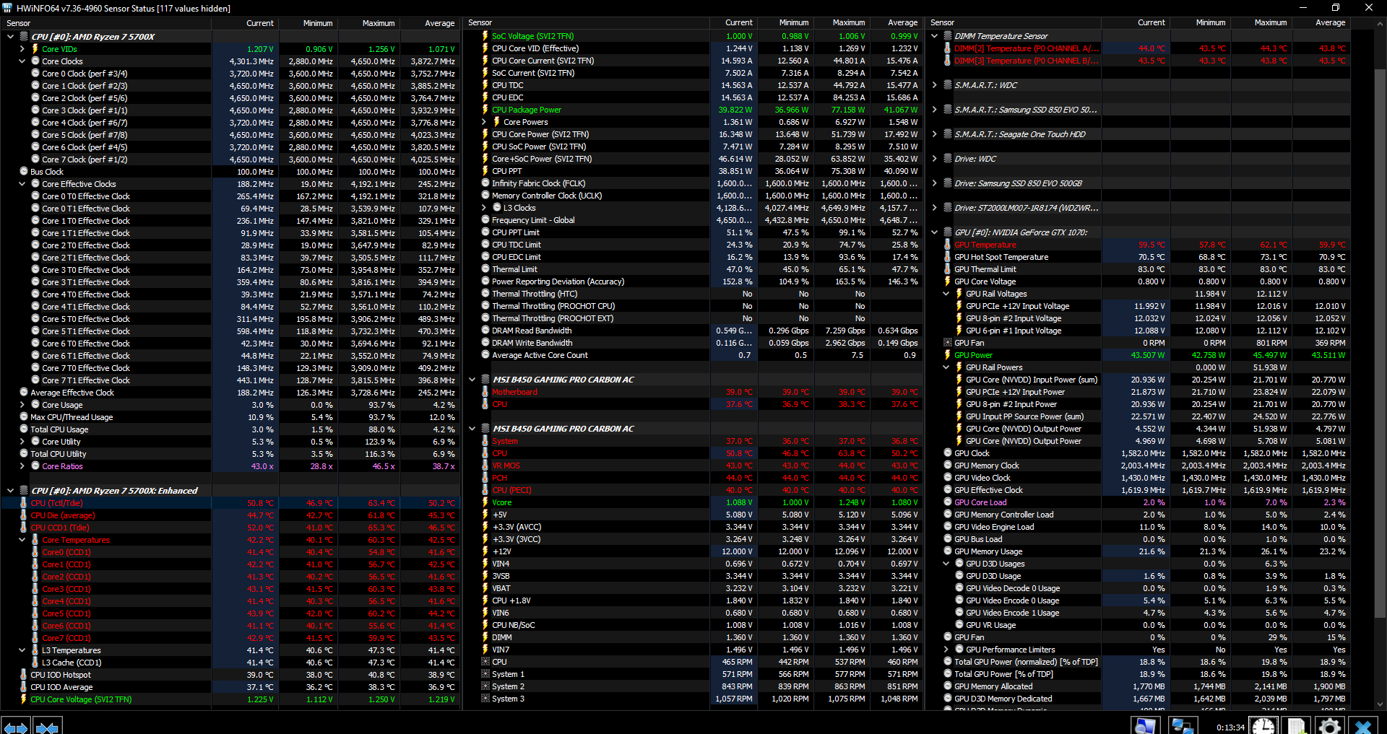Select the Total GPU Power [% of TDP] row
This screenshot has height=734, width=1387.
1138,674
